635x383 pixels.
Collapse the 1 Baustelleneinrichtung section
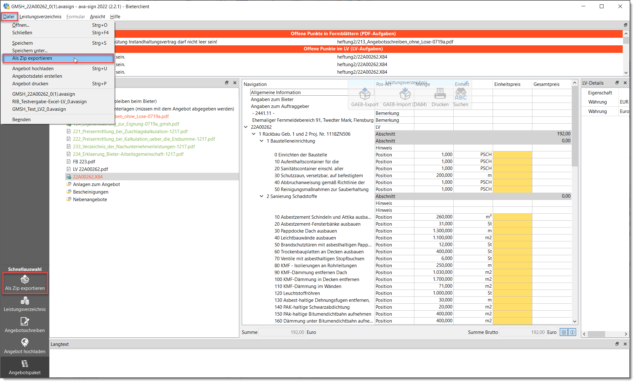[x=262, y=141]
